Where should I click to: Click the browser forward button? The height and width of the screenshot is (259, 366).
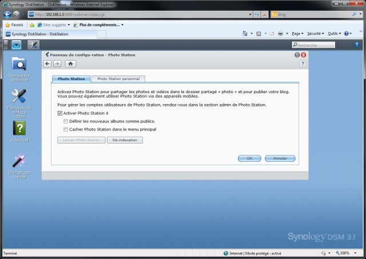pyautogui.click(x=16, y=14)
